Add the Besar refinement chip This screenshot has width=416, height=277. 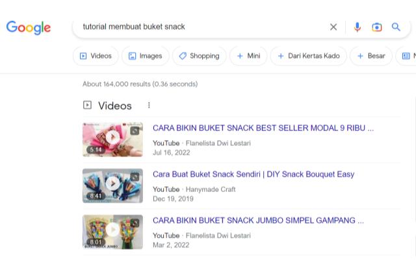click(371, 56)
